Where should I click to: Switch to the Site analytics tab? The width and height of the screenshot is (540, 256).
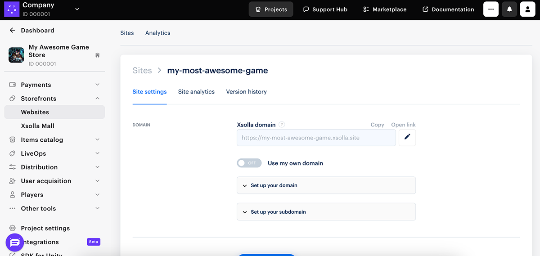coord(196,92)
